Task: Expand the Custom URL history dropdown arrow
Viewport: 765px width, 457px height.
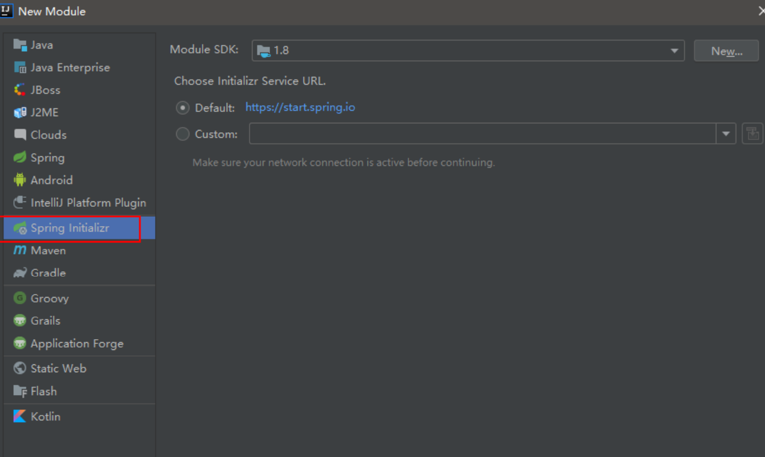Action: point(726,133)
